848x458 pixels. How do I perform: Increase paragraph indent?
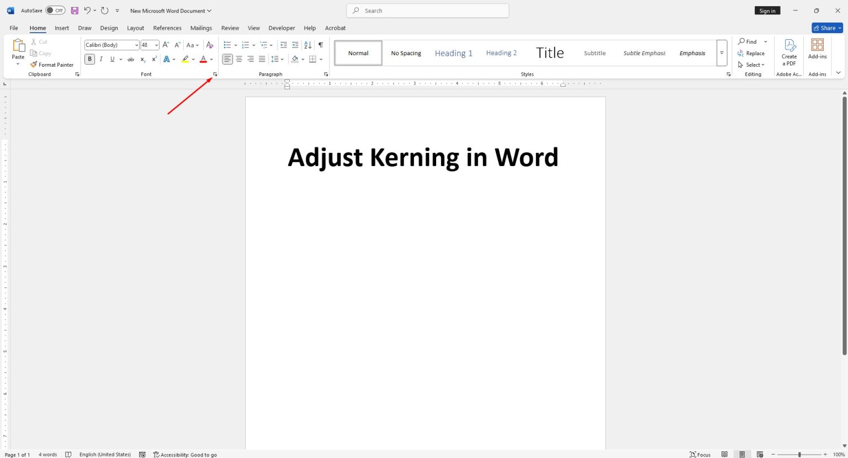click(295, 45)
